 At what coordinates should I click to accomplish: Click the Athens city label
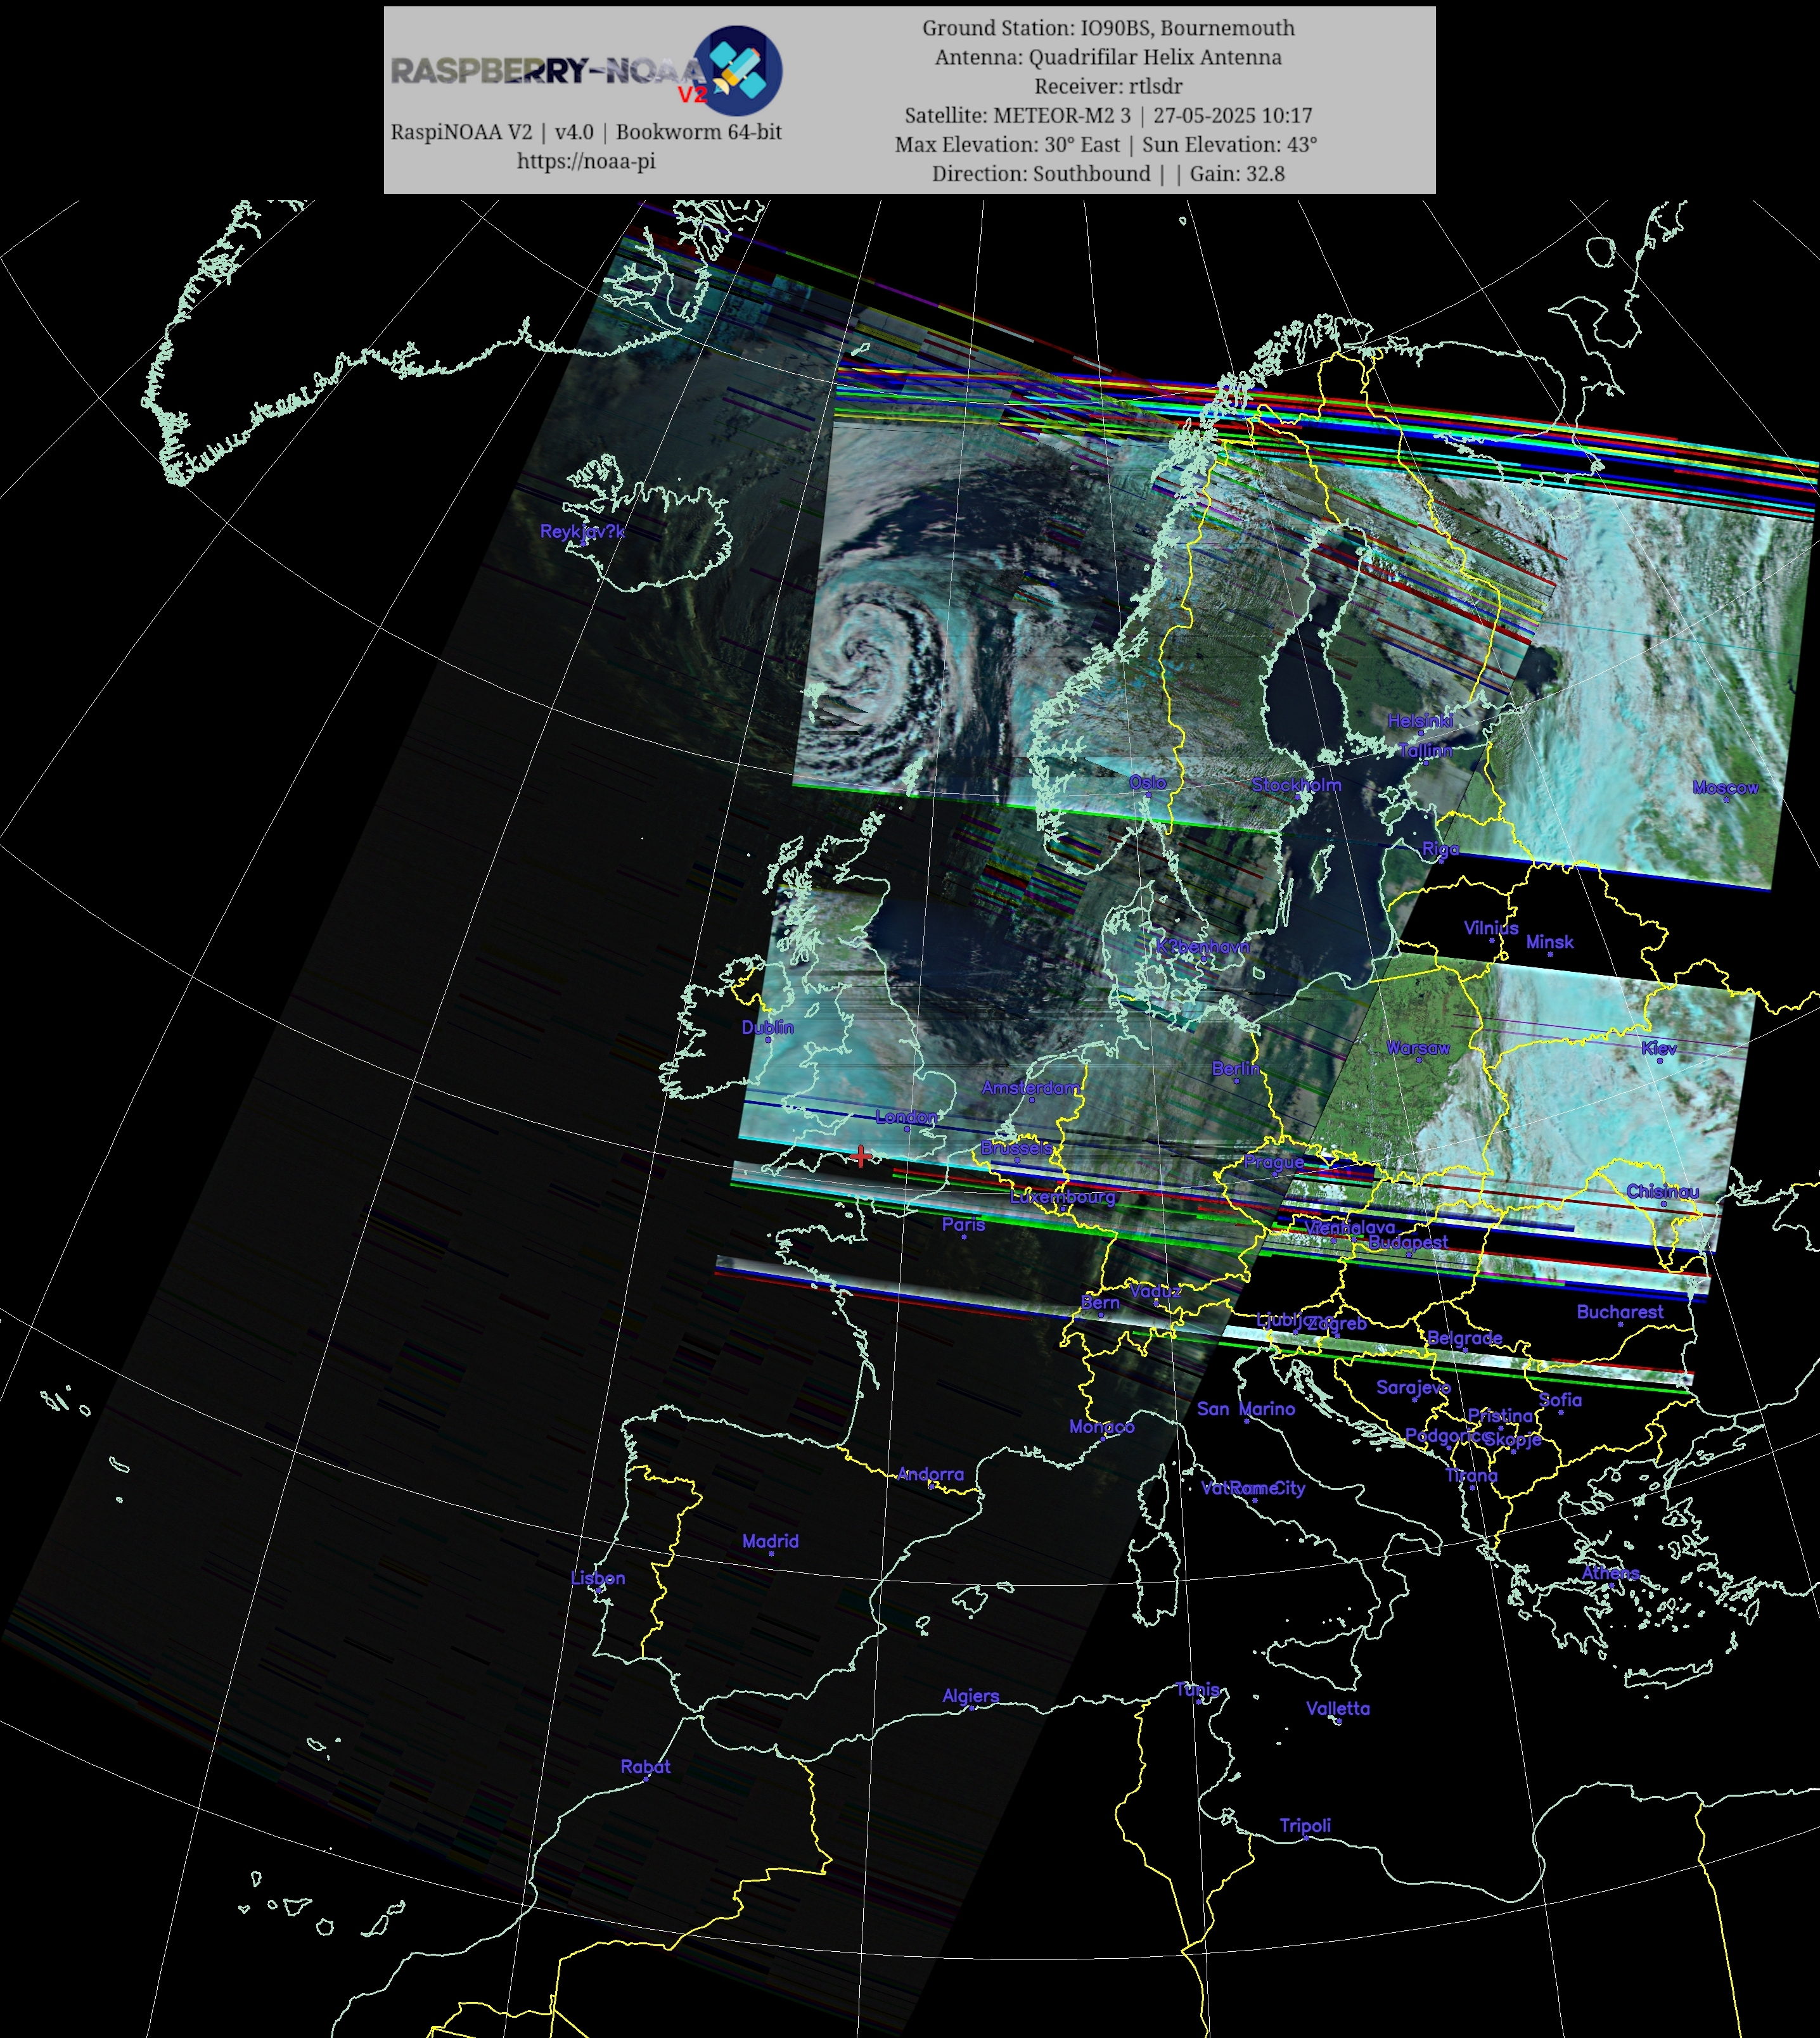pyautogui.click(x=1610, y=1572)
